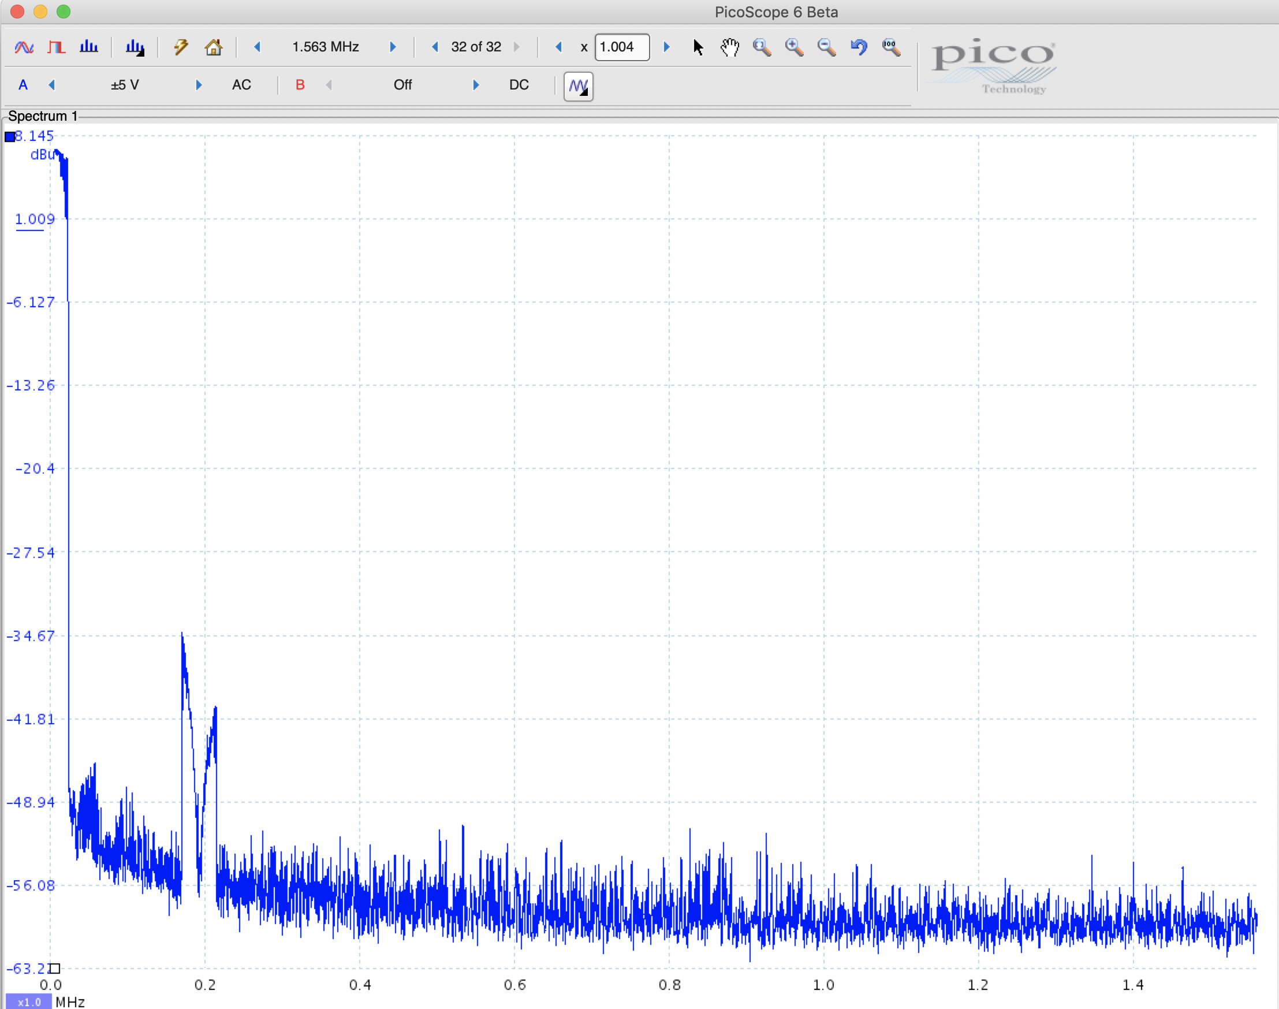Increase the 1.563 MHz frequency range
This screenshot has width=1279, height=1009.
[x=393, y=47]
